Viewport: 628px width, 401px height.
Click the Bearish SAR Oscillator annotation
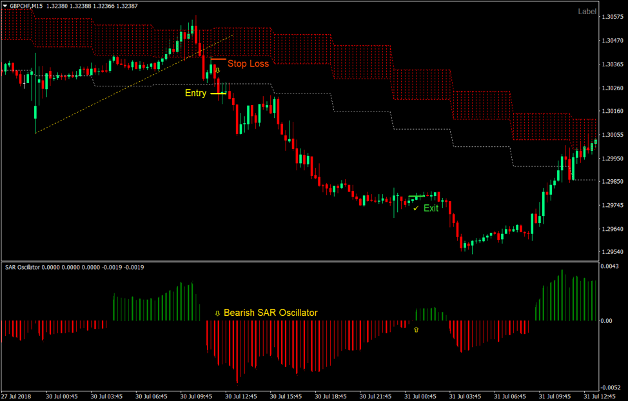271,312
